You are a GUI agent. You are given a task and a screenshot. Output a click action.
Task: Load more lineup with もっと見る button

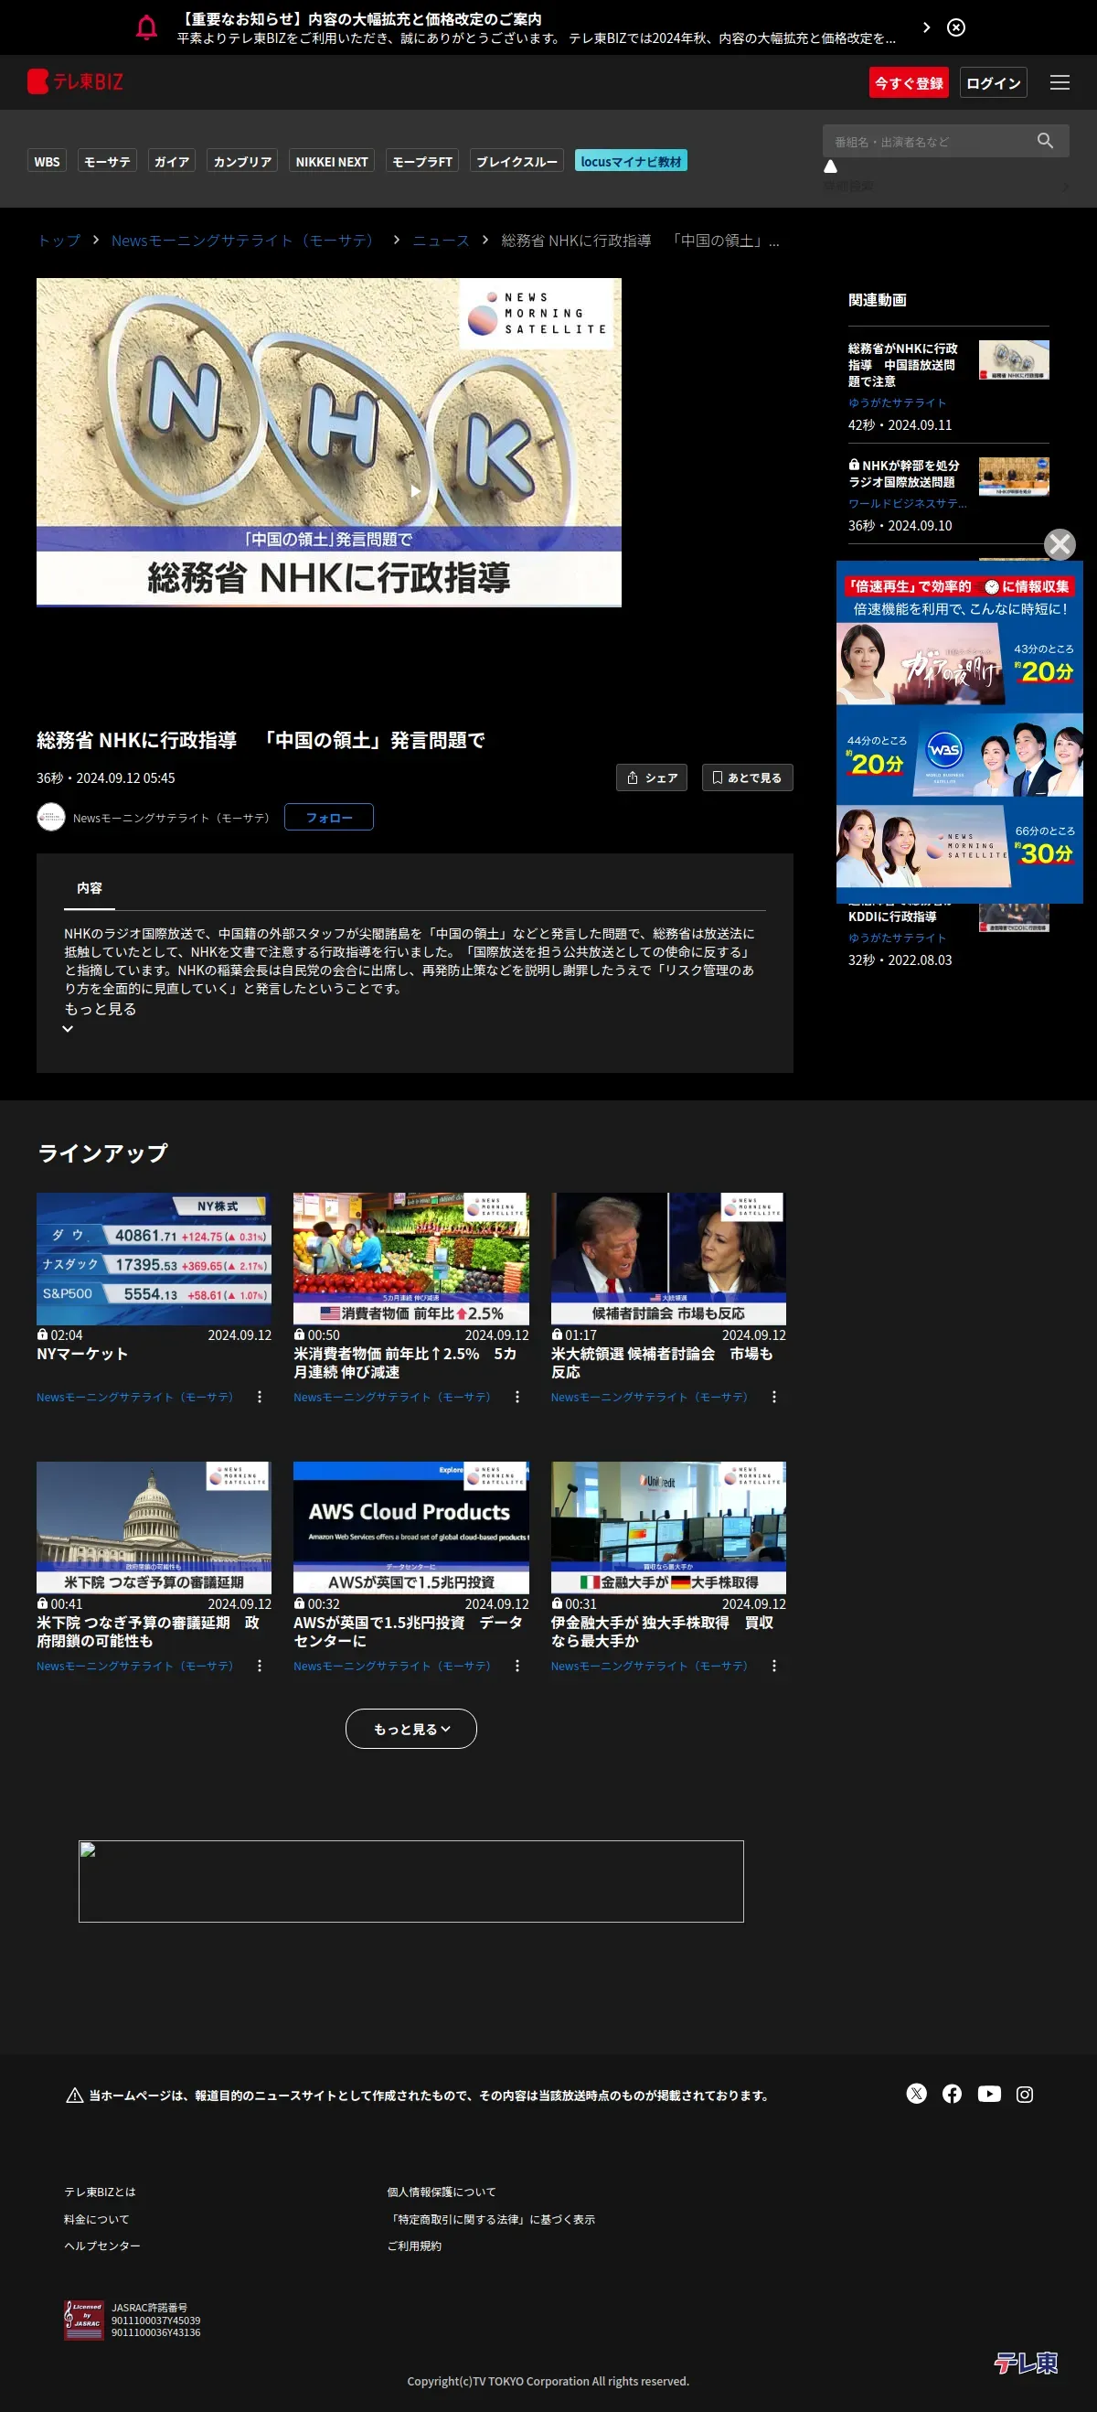click(x=410, y=1728)
